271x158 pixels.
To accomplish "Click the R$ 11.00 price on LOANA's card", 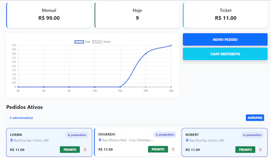I will coord(17,150).
